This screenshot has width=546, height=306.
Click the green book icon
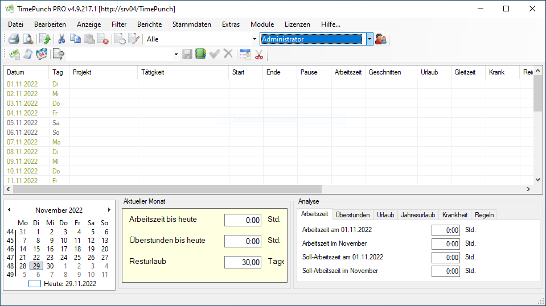coord(200,54)
